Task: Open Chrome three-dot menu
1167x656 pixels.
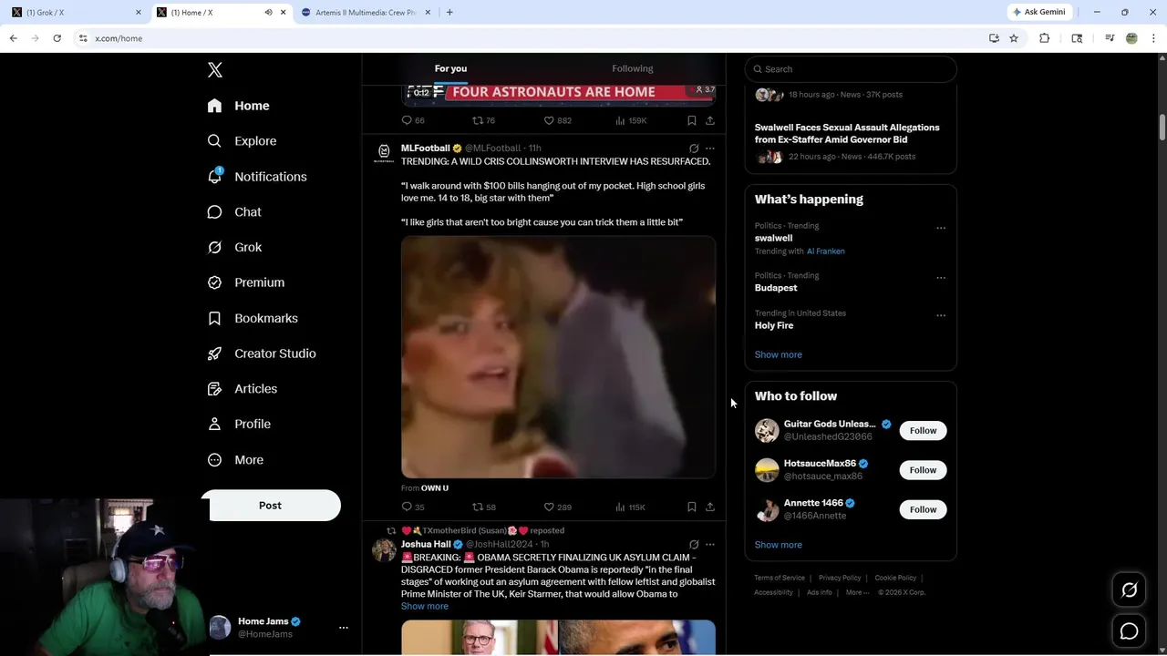Action: point(1154,38)
